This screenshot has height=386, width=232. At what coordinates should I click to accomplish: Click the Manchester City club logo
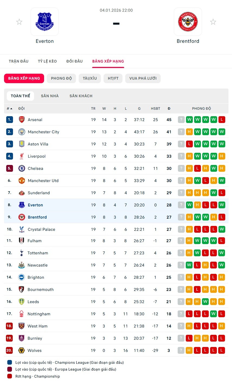click(x=22, y=132)
